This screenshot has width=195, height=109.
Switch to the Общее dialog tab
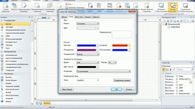point(64,17)
